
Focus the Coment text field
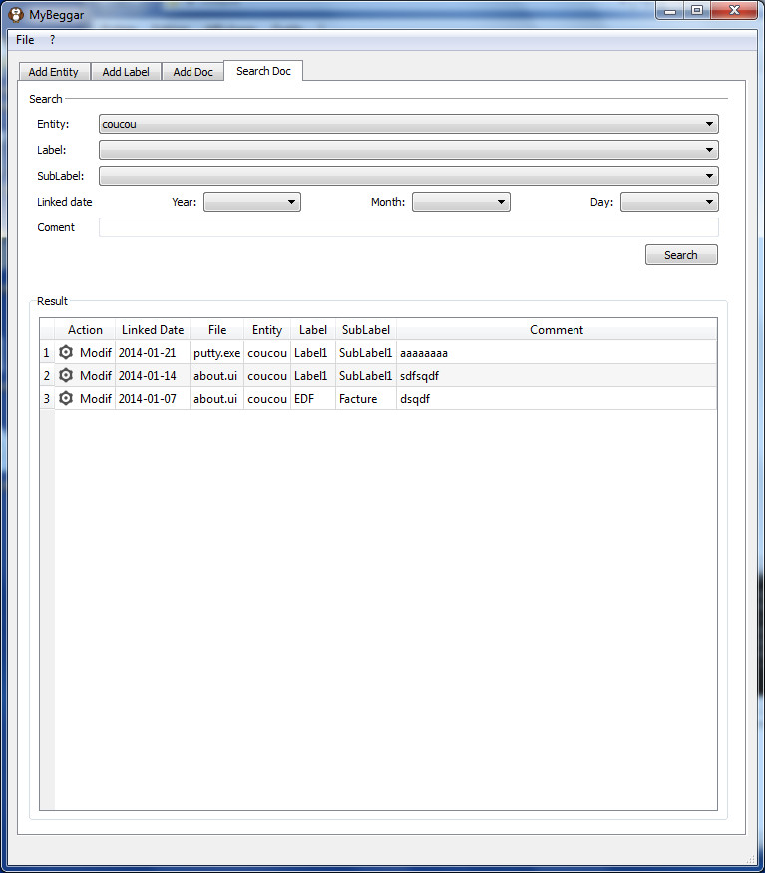[409, 227]
